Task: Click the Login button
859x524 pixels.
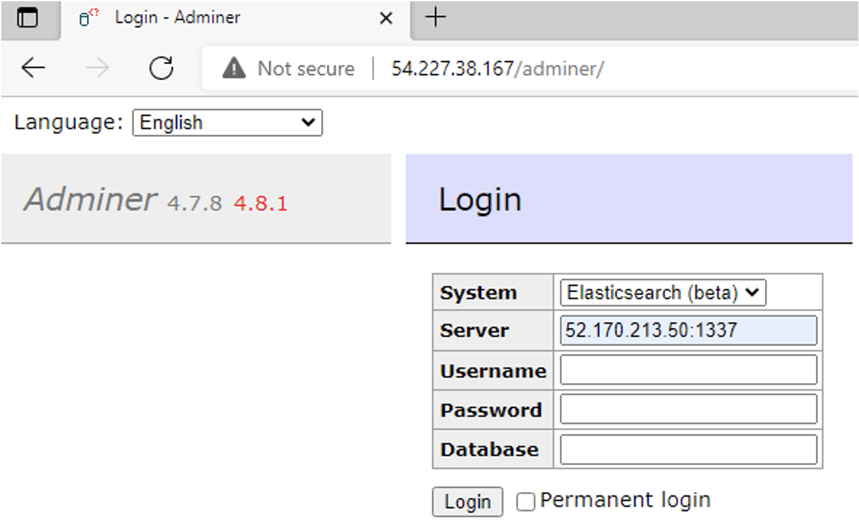Action: pos(467,502)
